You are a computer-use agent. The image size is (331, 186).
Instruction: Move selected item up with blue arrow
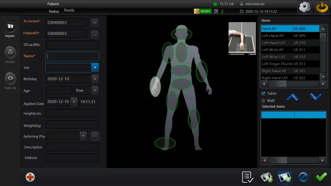[293, 97]
